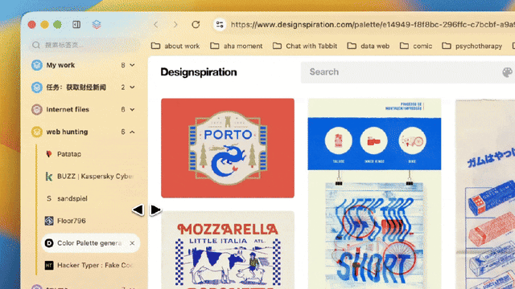Click the 任务 group icon
This screenshot has width=515, height=289.
pyautogui.click(x=37, y=88)
